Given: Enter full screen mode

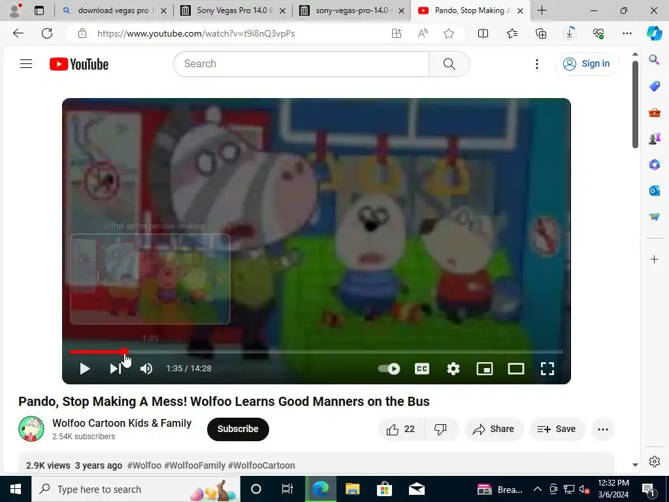Looking at the screenshot, I should [547, 369].
